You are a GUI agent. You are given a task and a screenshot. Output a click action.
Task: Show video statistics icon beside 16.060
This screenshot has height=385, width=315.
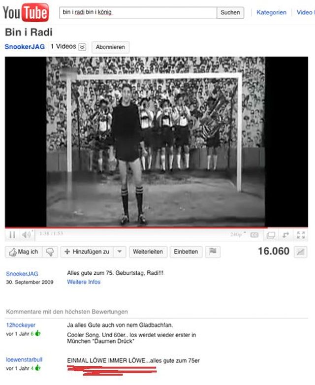click(x=301, y=252)
